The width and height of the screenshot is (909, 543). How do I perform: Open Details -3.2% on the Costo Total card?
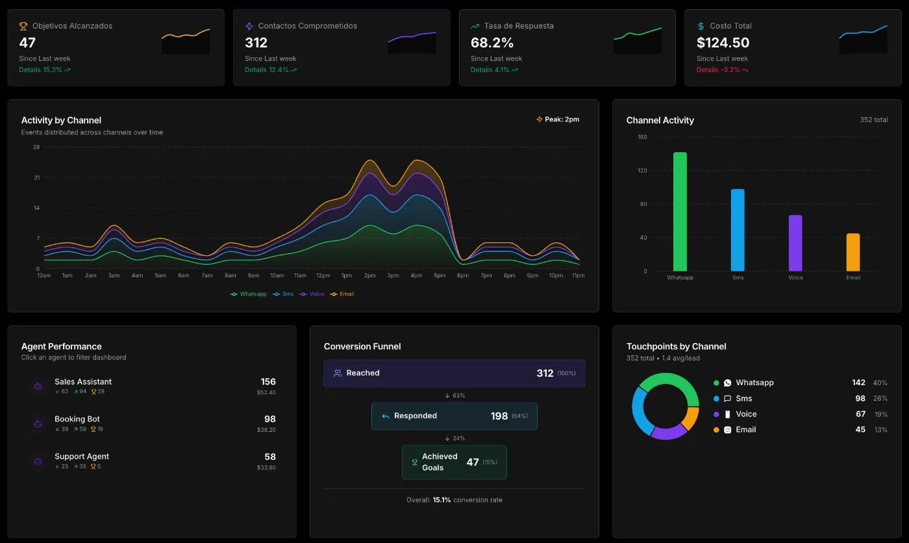pos(723,70)
